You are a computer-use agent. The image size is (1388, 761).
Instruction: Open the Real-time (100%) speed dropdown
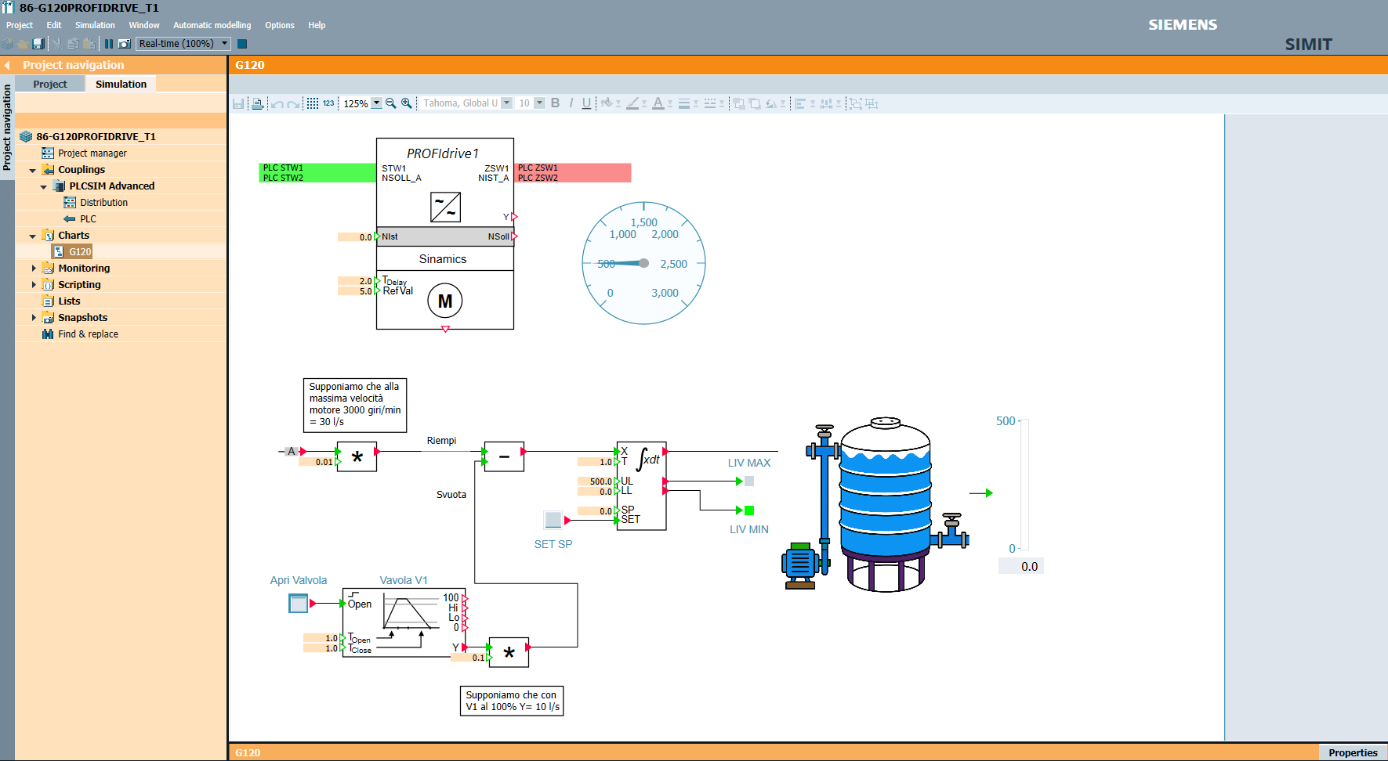point(225,44)
